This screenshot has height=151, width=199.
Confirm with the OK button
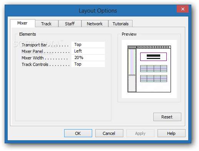pos(78,133)
